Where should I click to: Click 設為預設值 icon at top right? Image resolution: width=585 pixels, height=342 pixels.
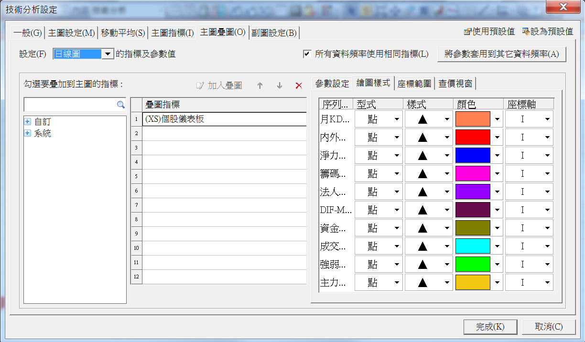pyautogui.click(x=526, y=32)
